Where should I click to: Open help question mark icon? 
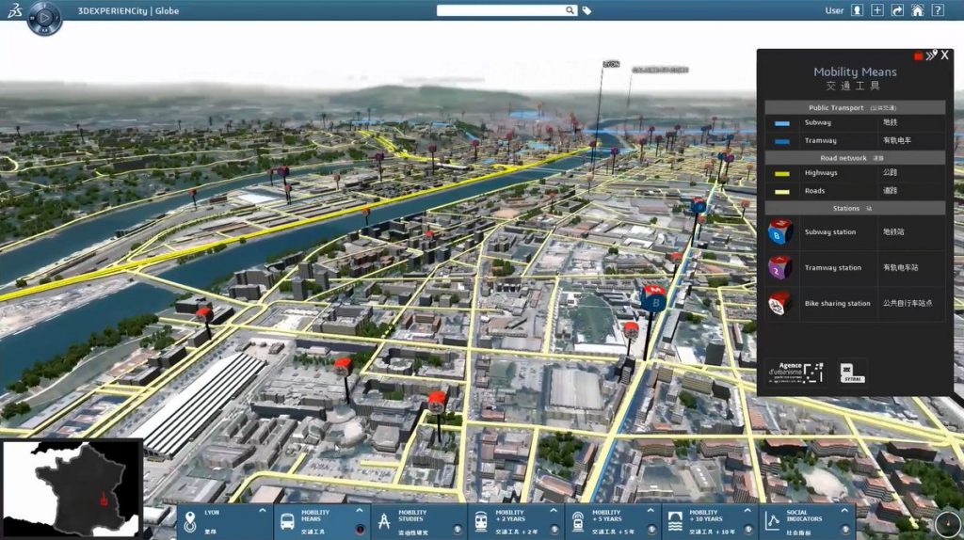point(938,10)
